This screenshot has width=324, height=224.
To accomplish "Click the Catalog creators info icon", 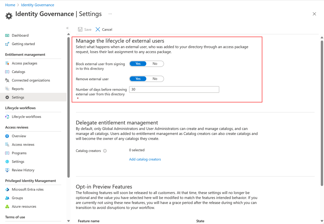I will [105, 151].
